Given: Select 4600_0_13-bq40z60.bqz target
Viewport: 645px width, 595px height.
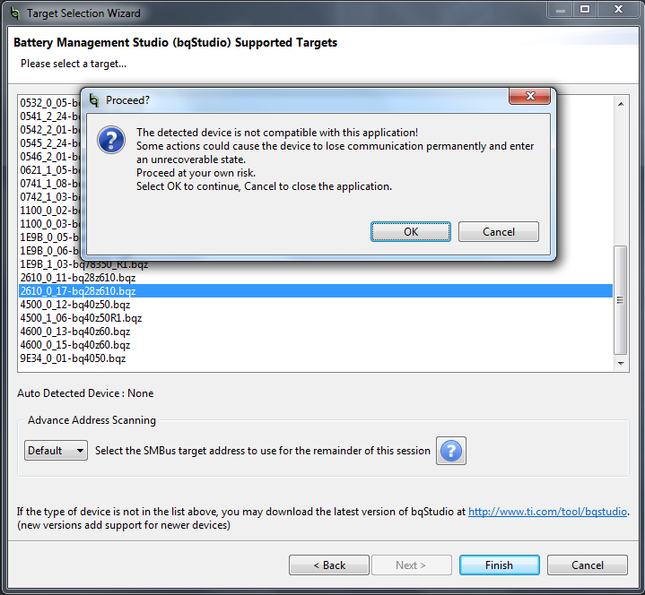Looking at the screenshot, I should [316, 332].
